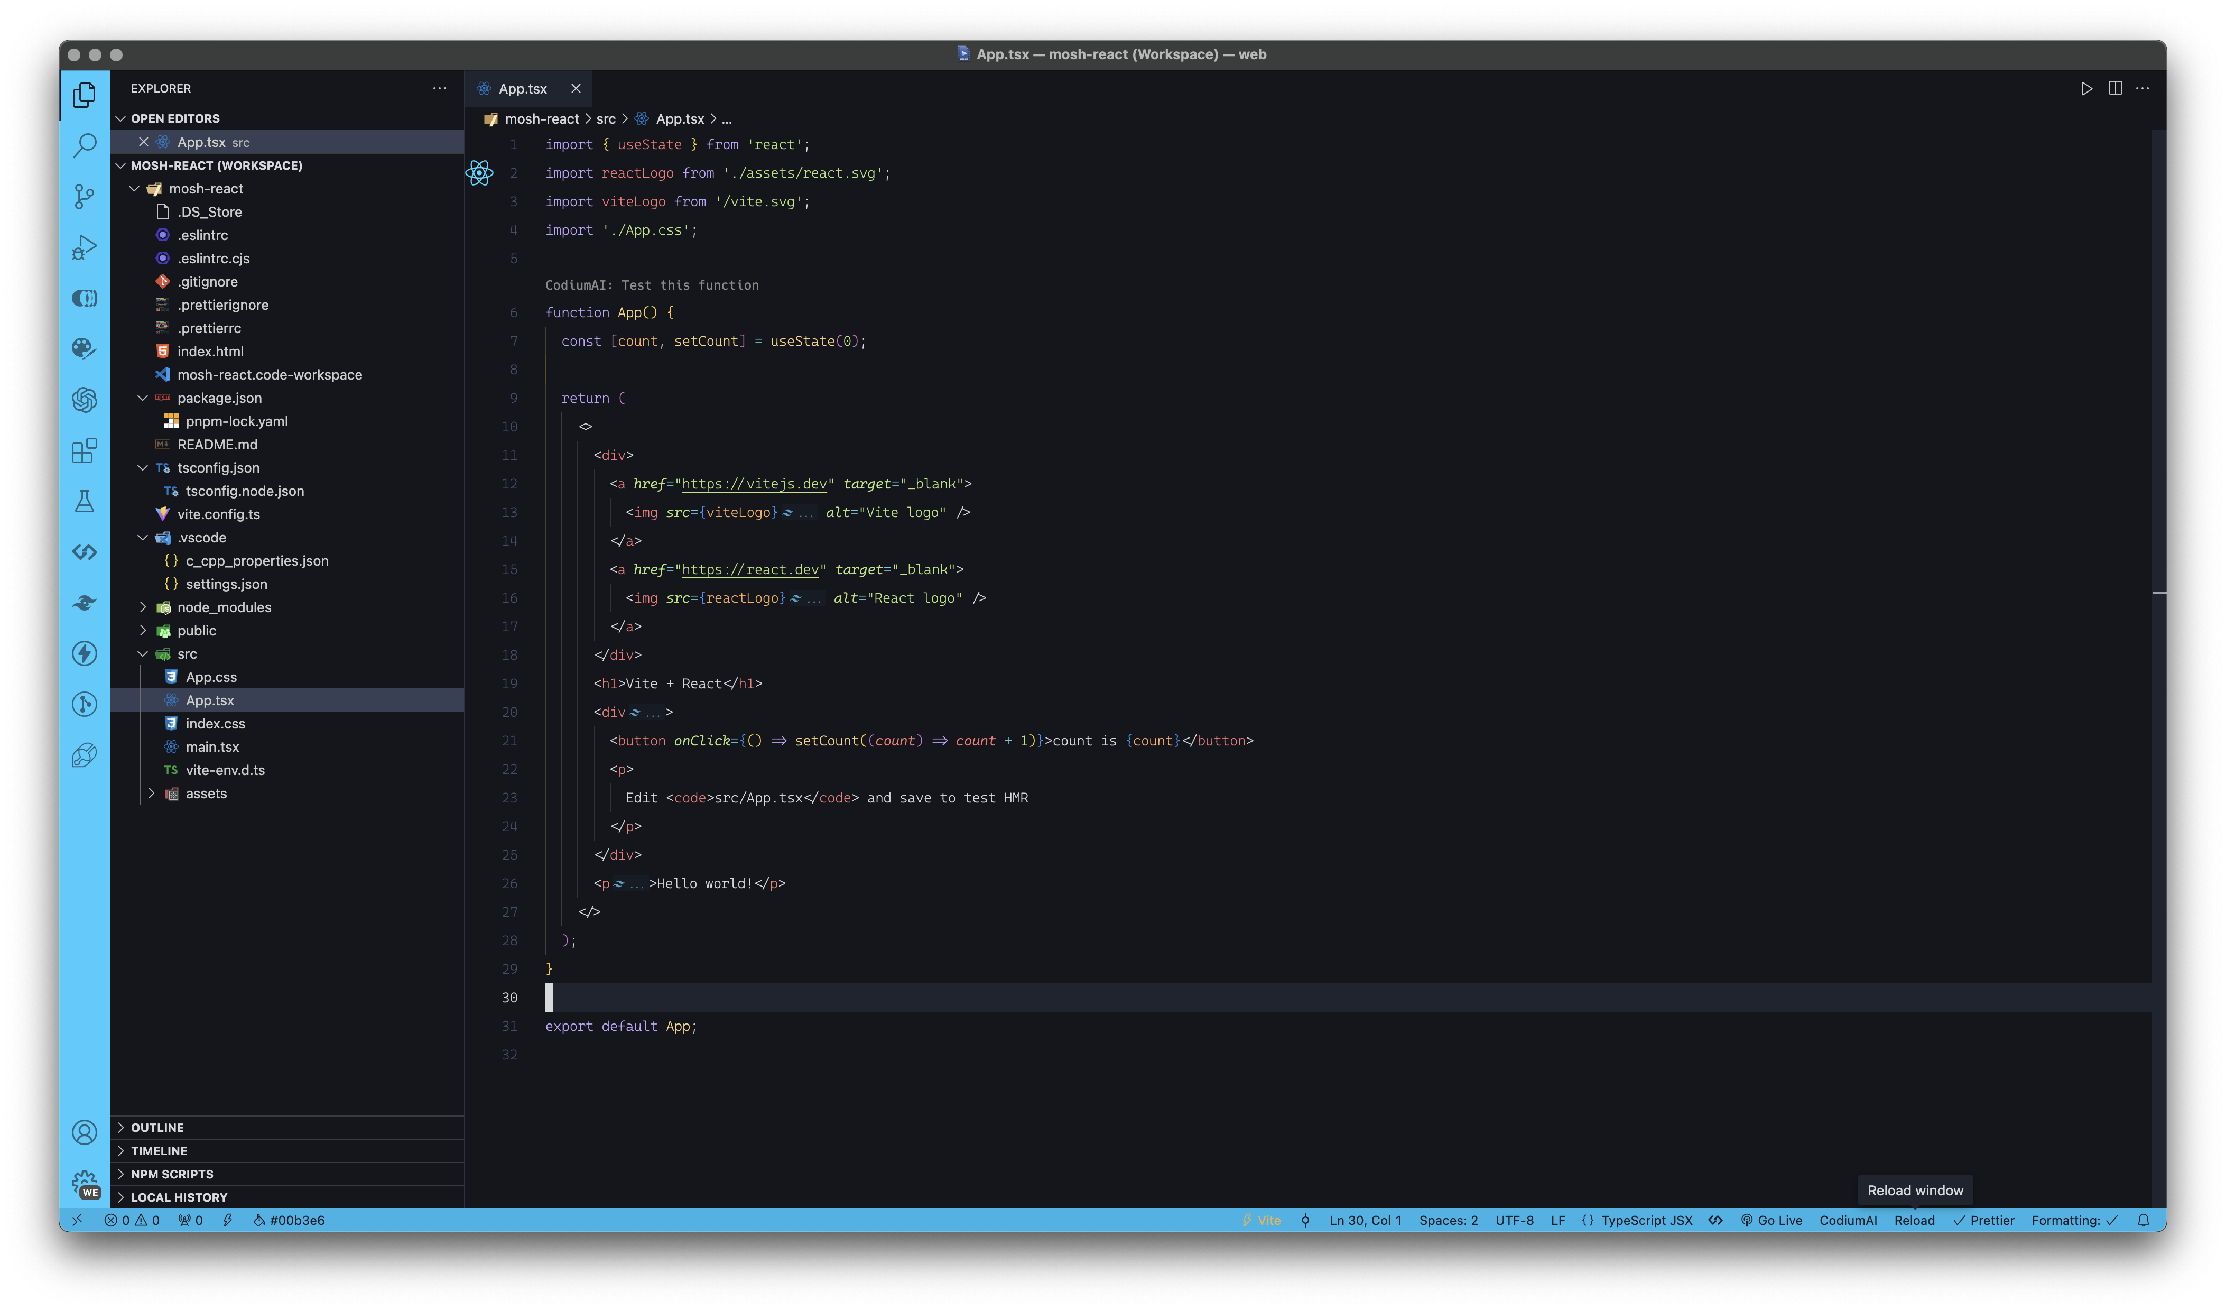Select the App.tsx editor tab
The width and height of the screenshot is (2226, 1310).
pyautogui.click(x=522, y=88)
